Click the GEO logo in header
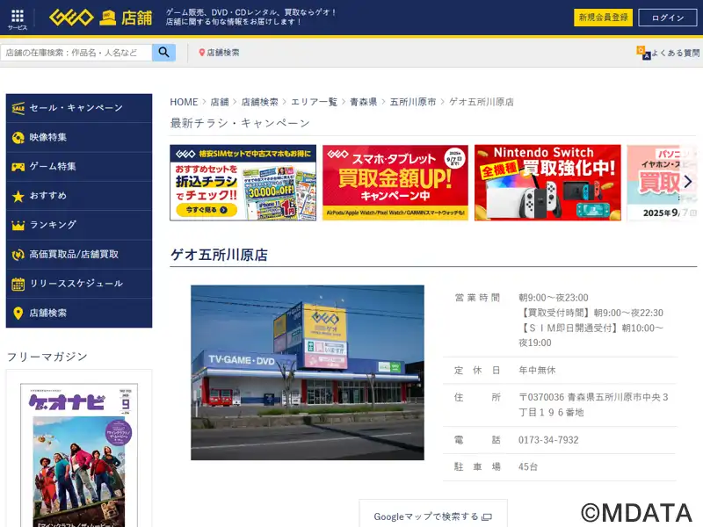 pyautogui.click(x=72, y=18)
